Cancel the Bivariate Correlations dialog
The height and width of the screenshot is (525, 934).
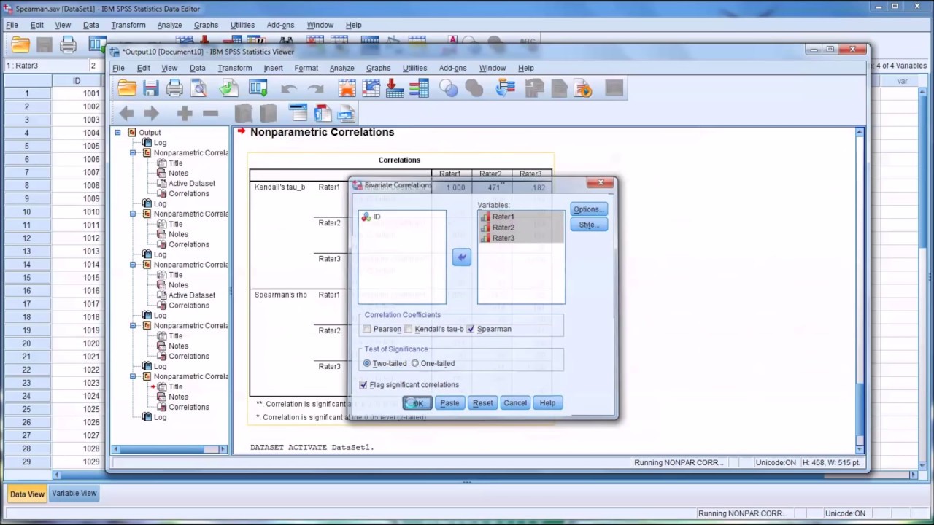pos(514,403)
